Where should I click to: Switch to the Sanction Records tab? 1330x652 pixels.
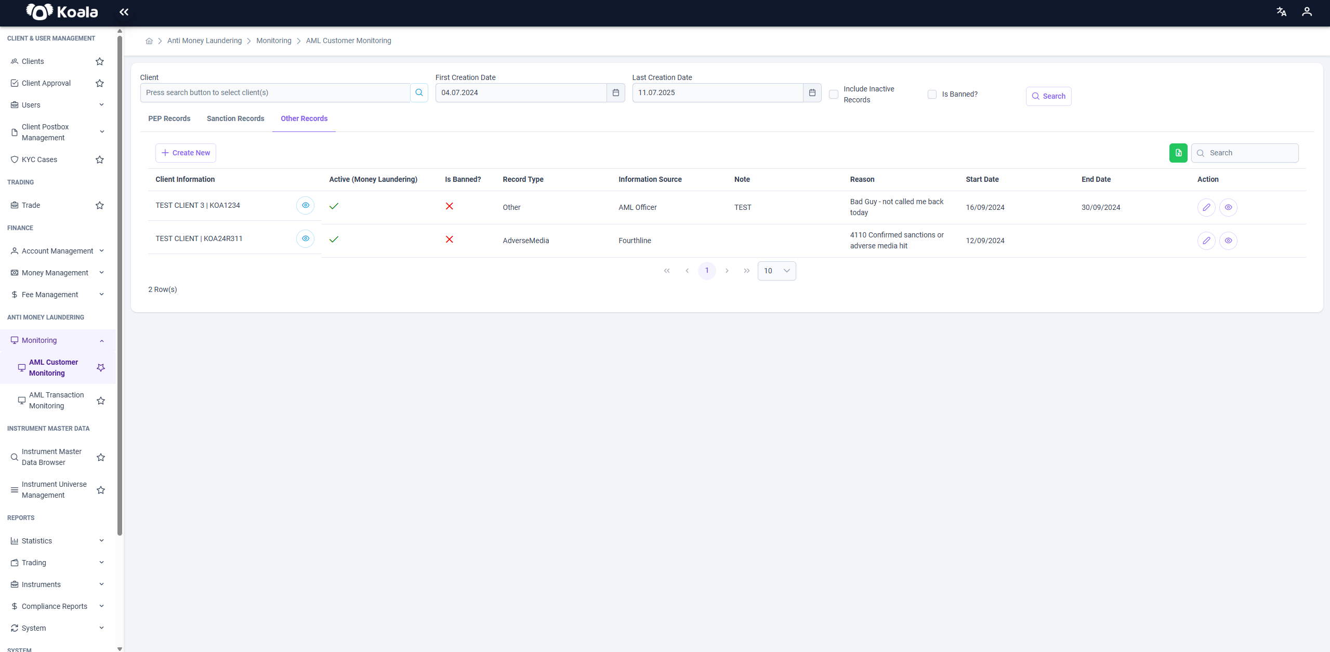[235, 118]
